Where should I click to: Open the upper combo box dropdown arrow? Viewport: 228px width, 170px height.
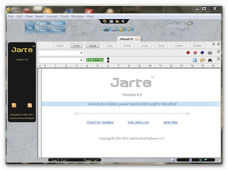pyautogui.click(x=81, y=53)
